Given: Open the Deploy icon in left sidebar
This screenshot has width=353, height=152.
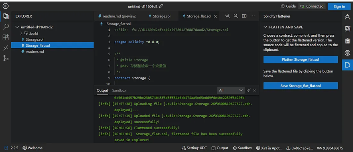Looking at the screenshot, I should pyautogui.click(x=6, y=48).
